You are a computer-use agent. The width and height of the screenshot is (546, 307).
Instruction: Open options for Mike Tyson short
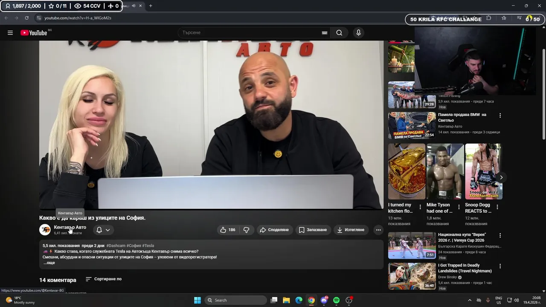coord(459,207)
